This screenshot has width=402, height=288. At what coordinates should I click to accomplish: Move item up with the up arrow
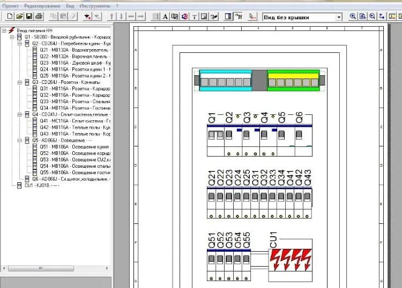coord(111,17)
